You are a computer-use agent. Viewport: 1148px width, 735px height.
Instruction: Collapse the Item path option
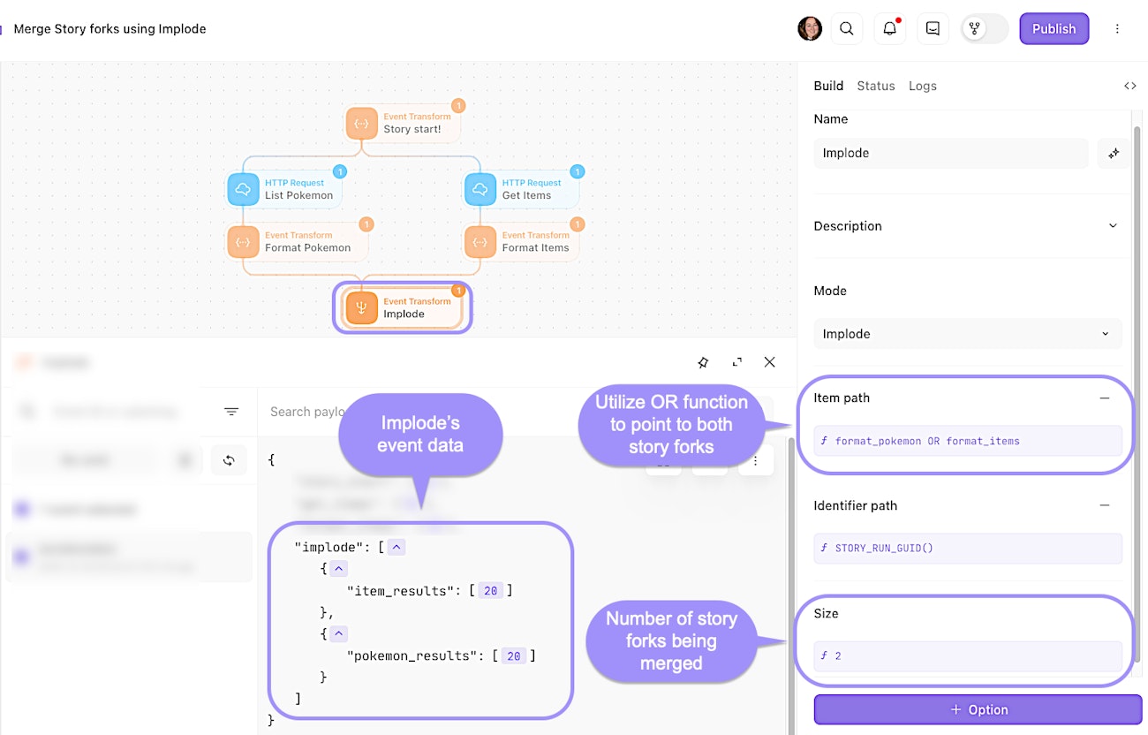point(1104,398)
